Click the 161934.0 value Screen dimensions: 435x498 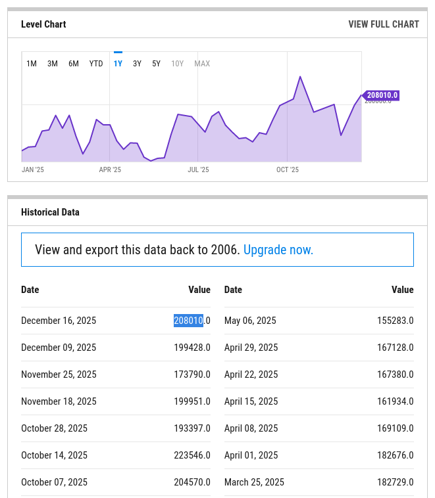(396, 401)
